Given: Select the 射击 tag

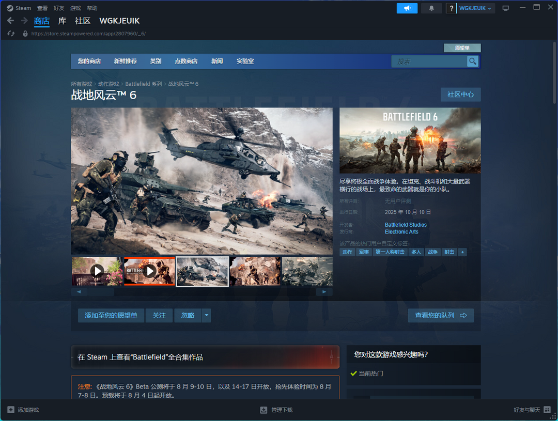Looking at the screenshot, I should pos(449,252).
